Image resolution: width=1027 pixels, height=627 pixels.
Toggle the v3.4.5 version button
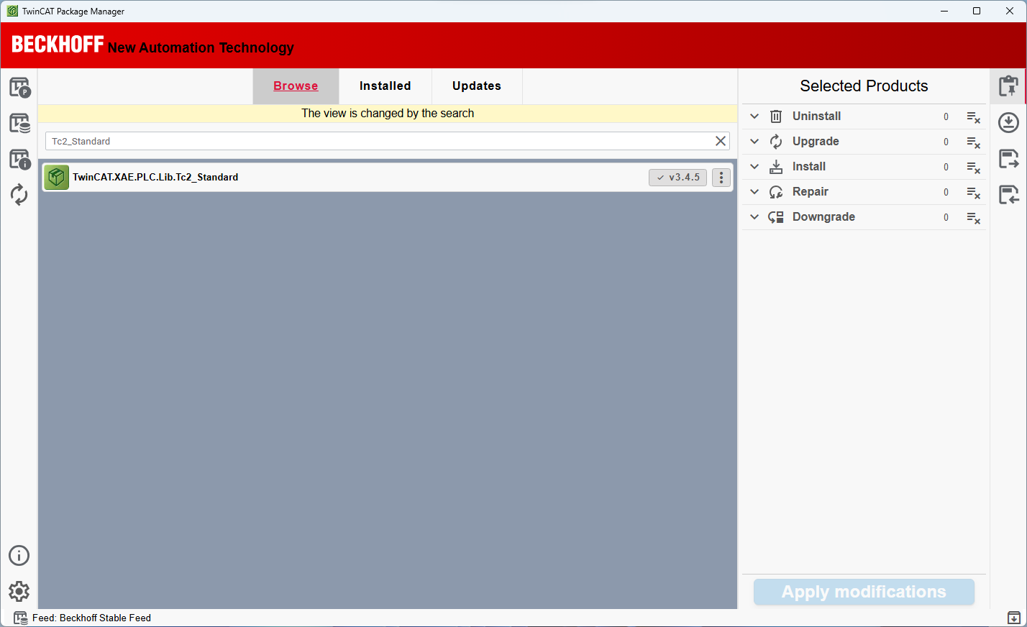[677, 178]
